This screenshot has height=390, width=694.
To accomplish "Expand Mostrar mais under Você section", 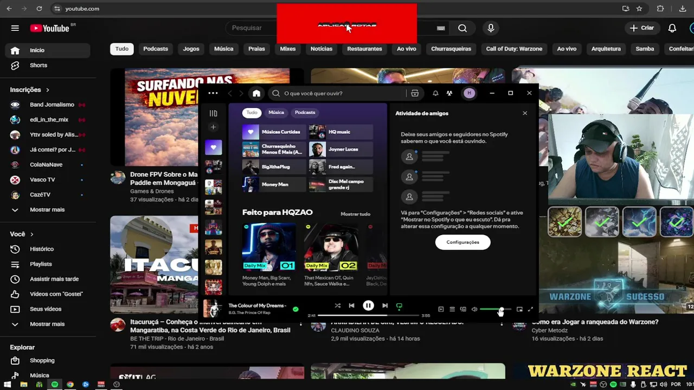I will pos(47,324).
